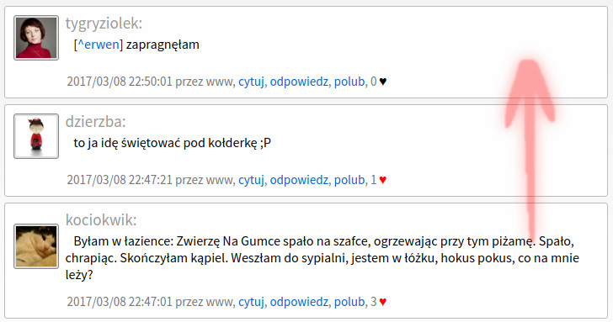Click the red heart in kociokwik's post

point(383,302)
